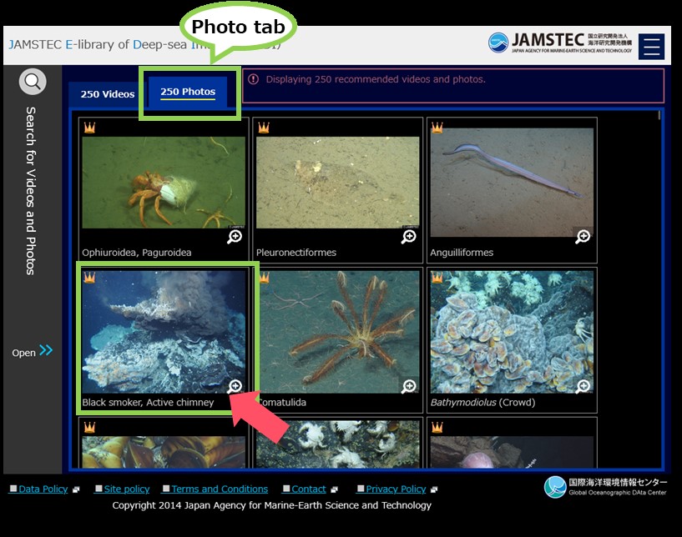Screen dimensions: 682x537
Task: Click the Global Oceanographic Data Center logo
Action: [x=605, y=487]
